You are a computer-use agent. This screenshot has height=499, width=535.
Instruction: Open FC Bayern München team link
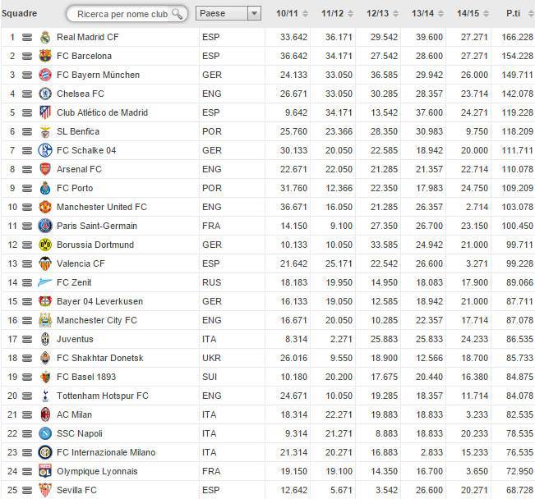click(99, 75)
